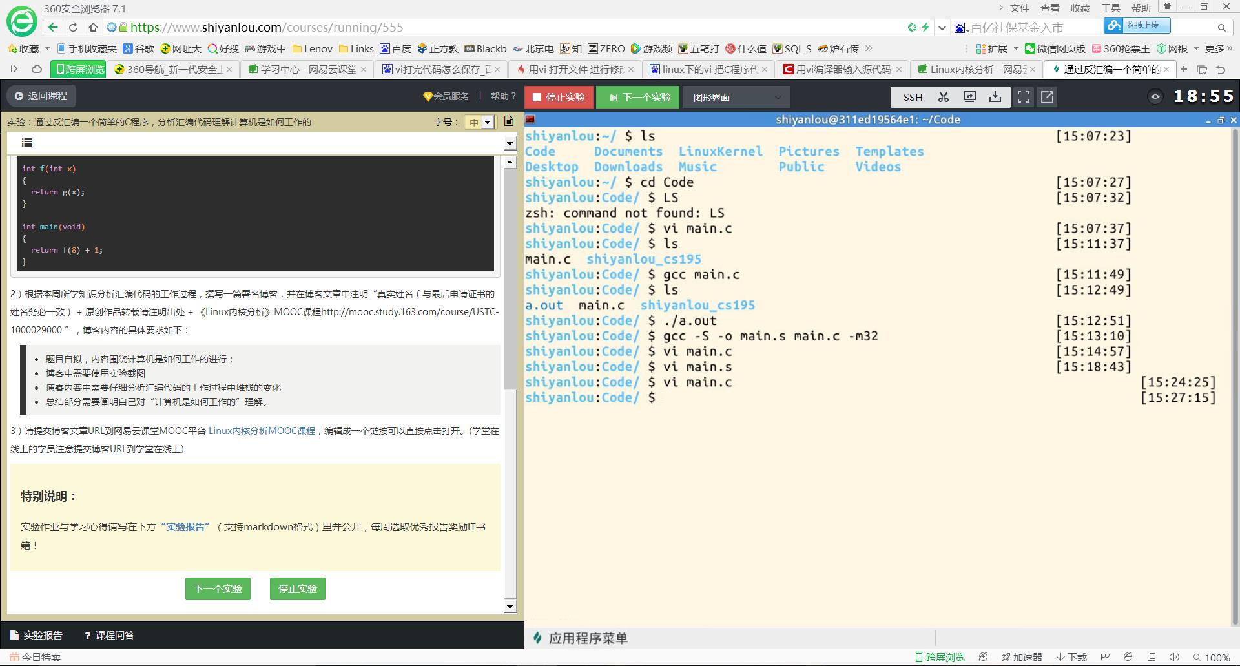Screen dimensions: 1240x666
Task: Open the 微信网页版 bookmark
Action: tap(1055, 48)
